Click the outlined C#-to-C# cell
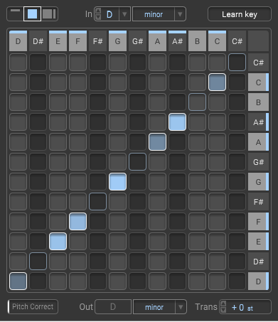 [x=237, y=63]
